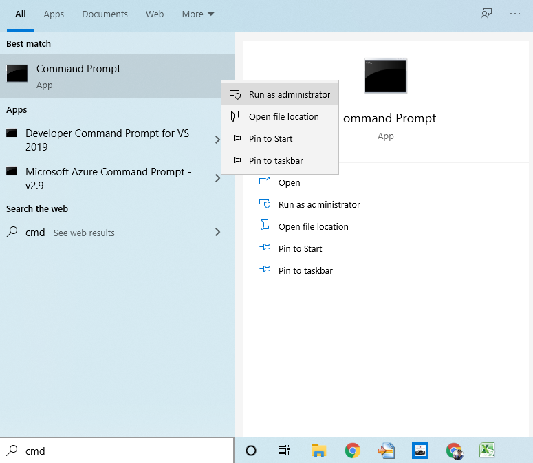Click the feedback person icon
This screenshot has width=533, height=463.
coord(486,14)
